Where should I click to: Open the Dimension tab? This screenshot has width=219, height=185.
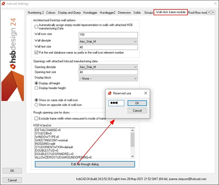point(124,13)
